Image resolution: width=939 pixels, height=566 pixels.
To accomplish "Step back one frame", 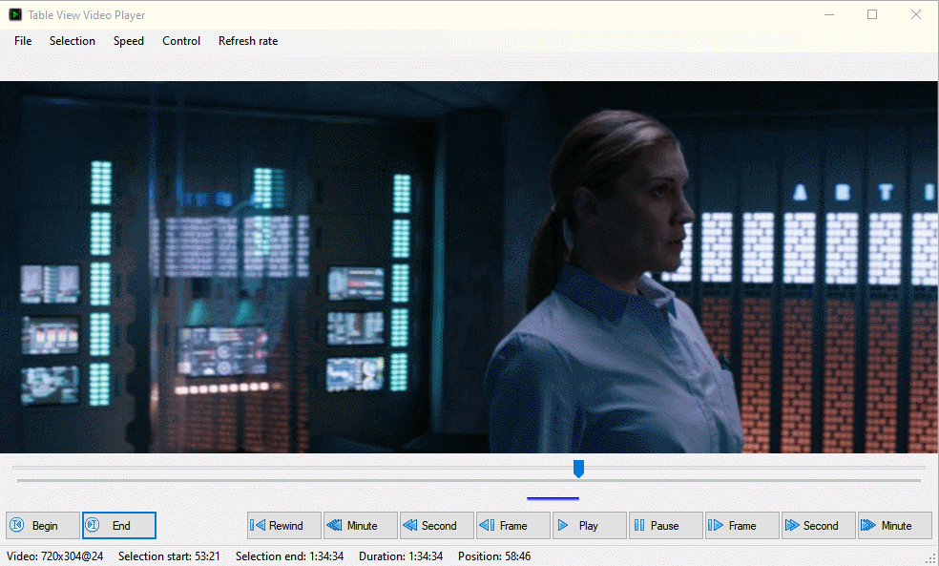I will pos(513,525).
